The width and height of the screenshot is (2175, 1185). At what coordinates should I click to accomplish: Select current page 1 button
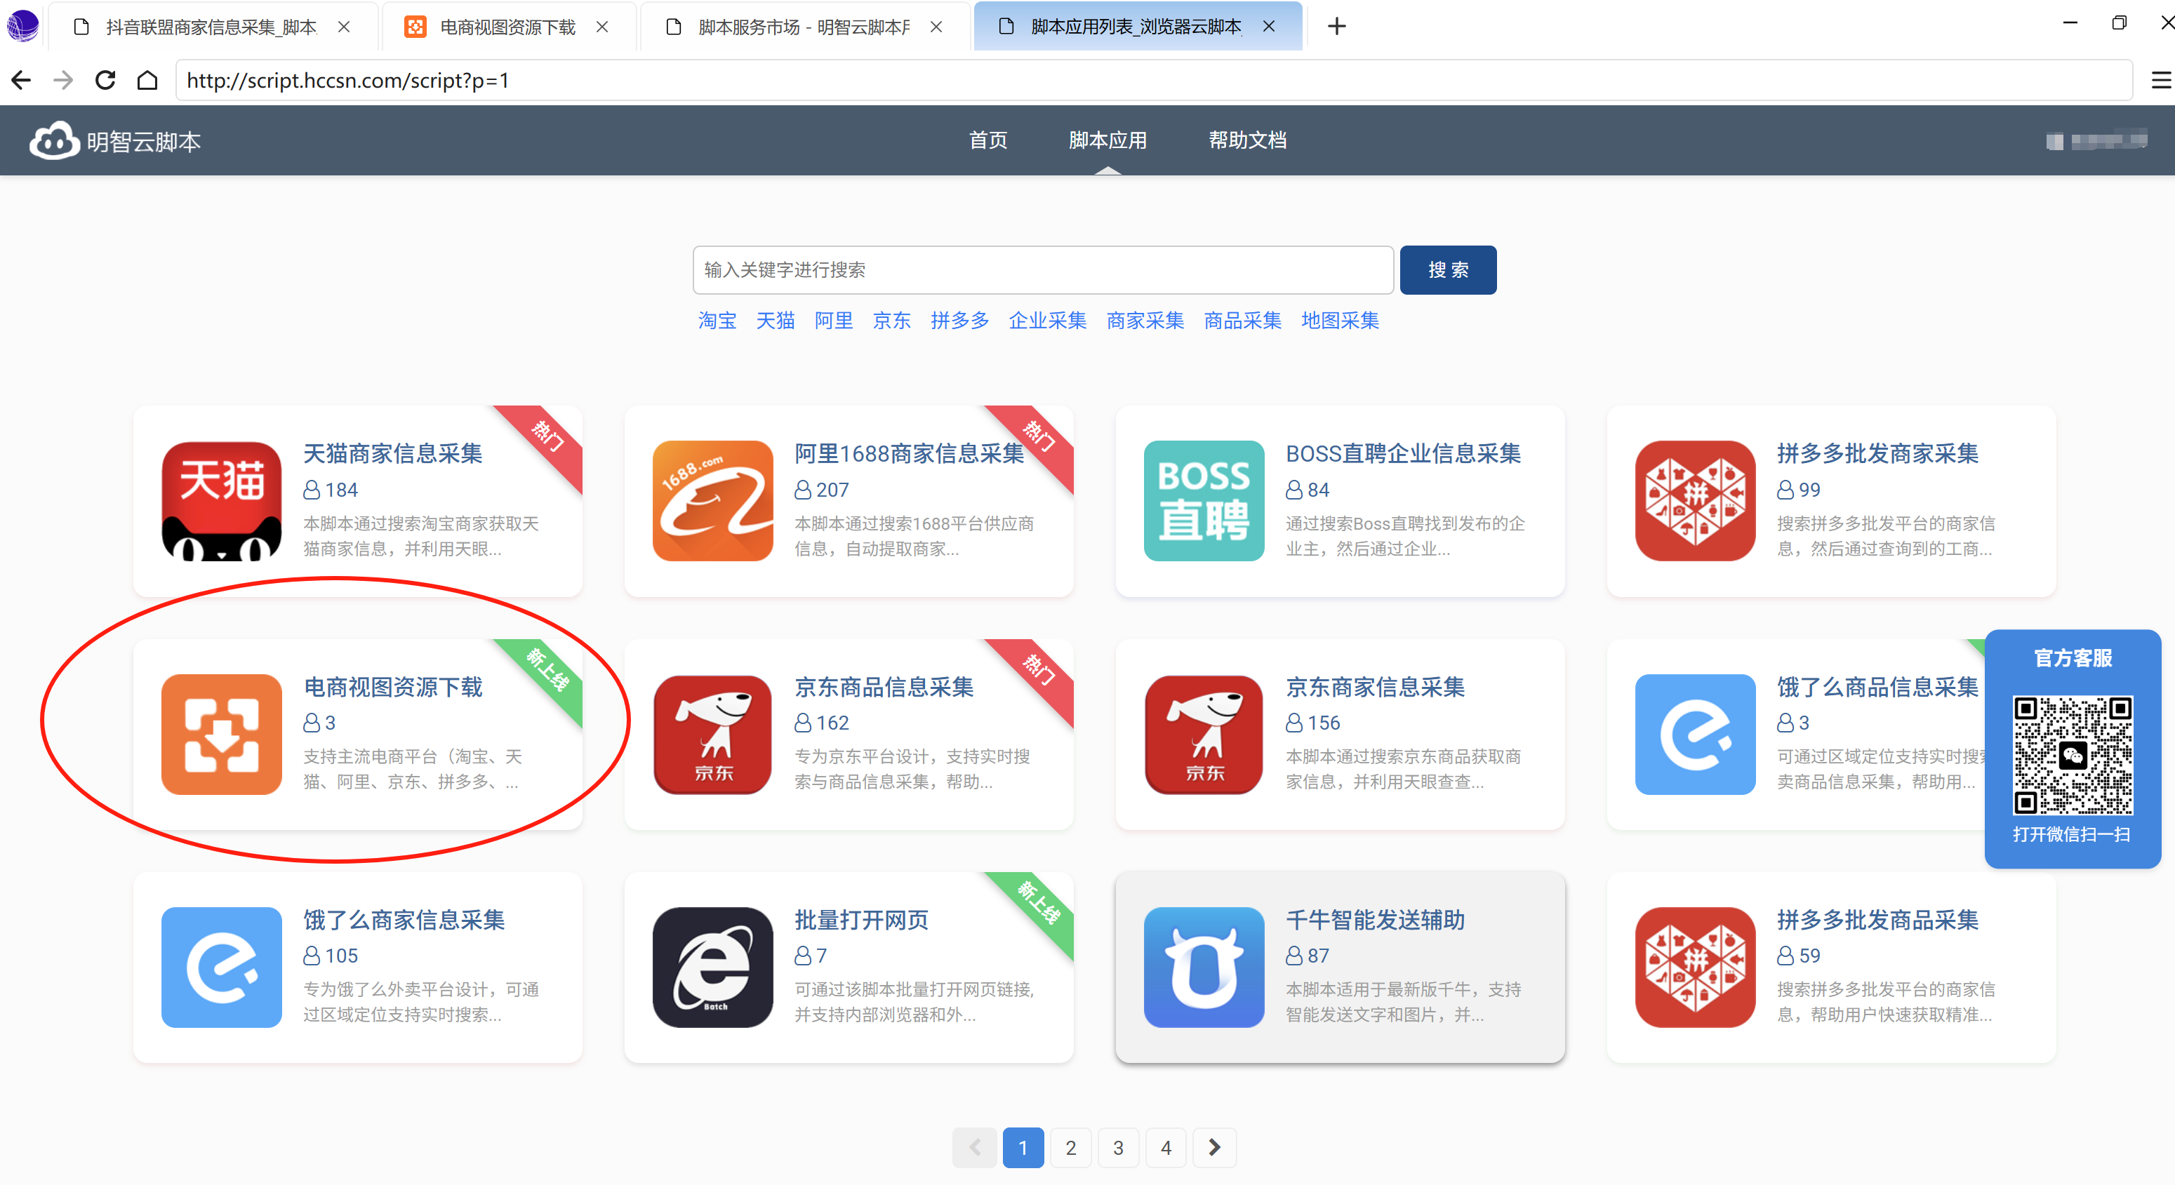point(1023,1148)
